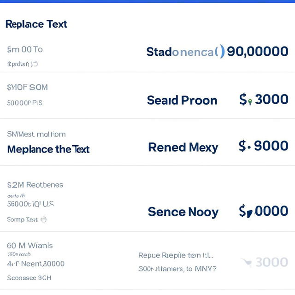Click the Repue Rieple ton text
295x295 pixels.
click(x=176, y=255)
